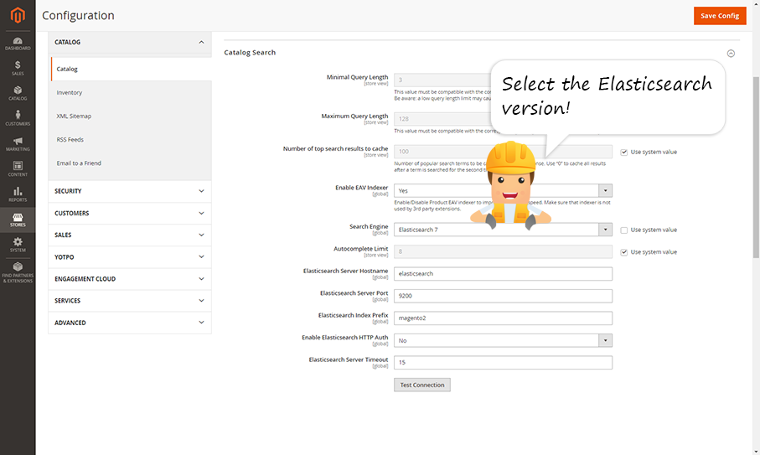
Task: Uncheck system value for Autocomplete Limit
Action: tap(624, 252)
